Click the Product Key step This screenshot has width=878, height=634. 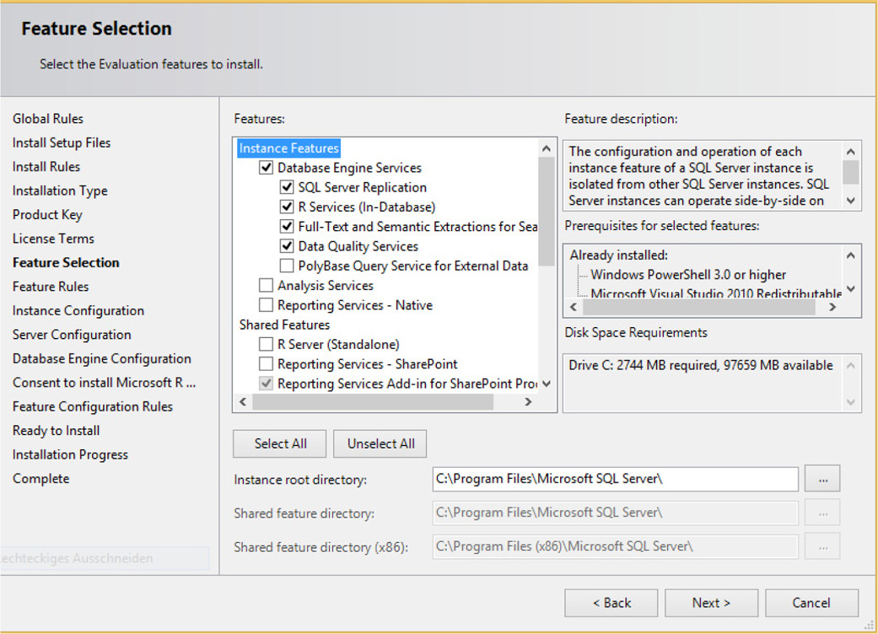pos(47,215)
